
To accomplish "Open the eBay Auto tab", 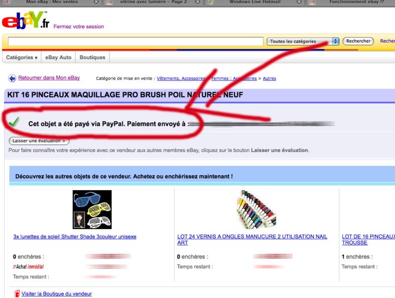I will pyautogui.click(x=59, y=58).
